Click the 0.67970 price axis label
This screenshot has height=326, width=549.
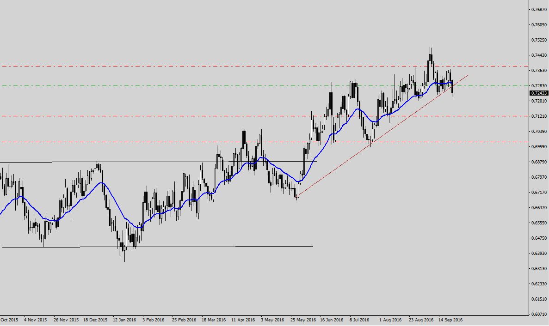tap(539, 177)
